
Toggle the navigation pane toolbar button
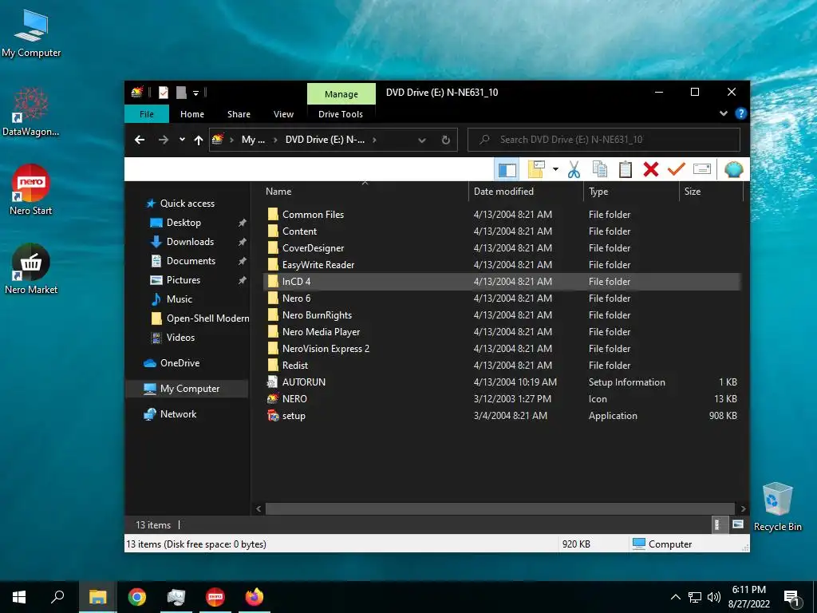click(507, 169)
